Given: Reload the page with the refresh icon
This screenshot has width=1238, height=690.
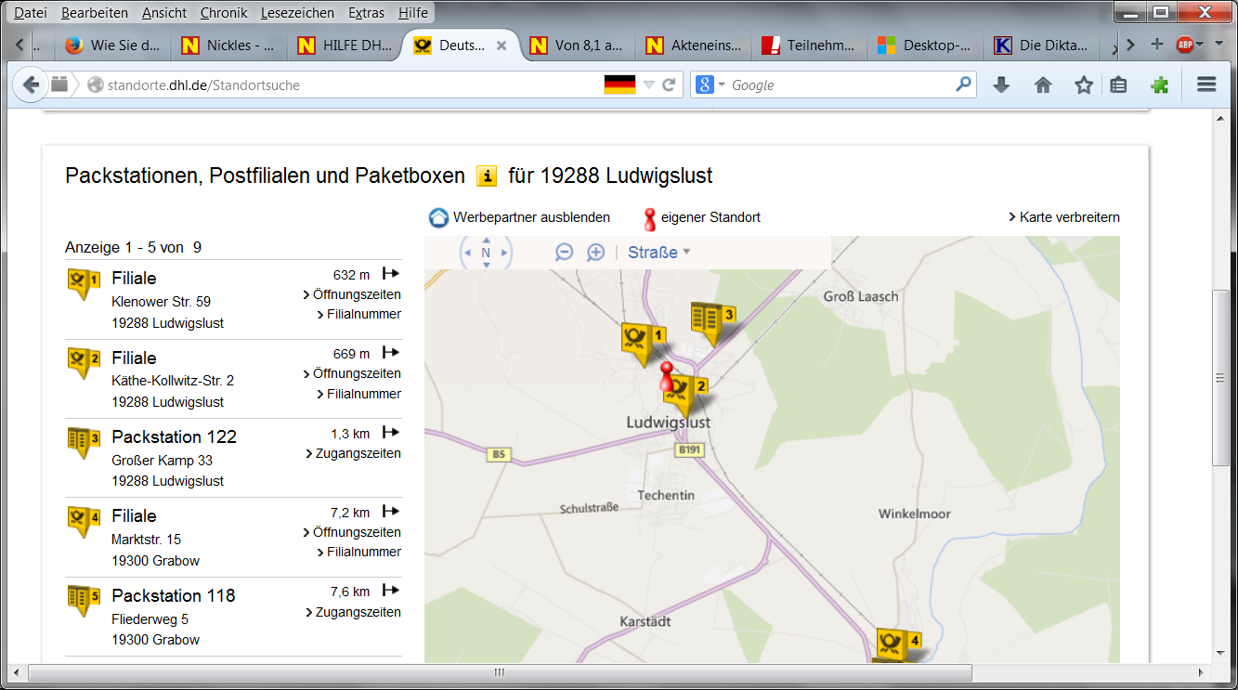Looking at the screenshot, I should point(669,85).
